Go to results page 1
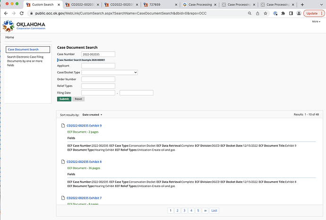This screenshot has height=220, width=326. click(x=171, y=211)
